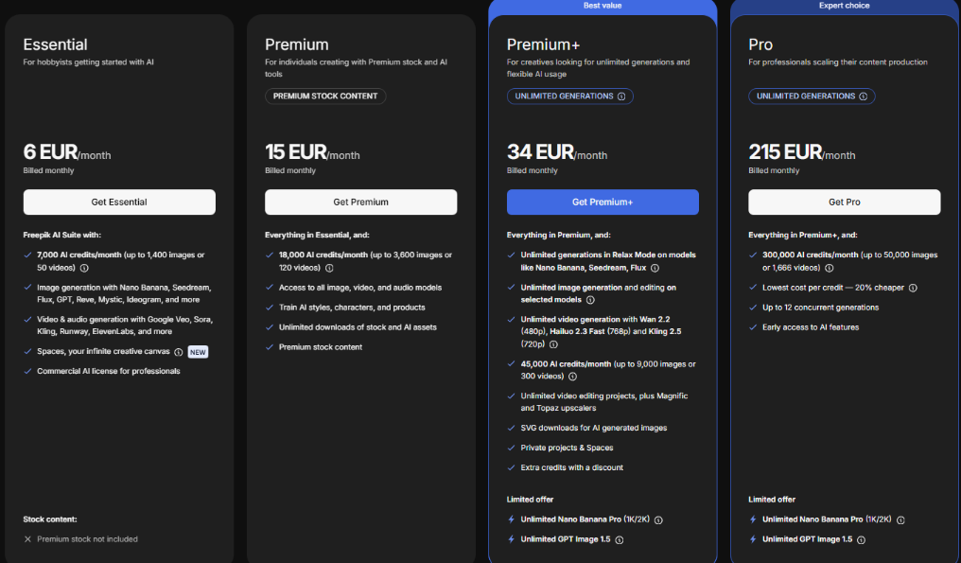Click the NEW badge next to Spaces
Viewport: 961px width, 563px height.
click(197, 352)
